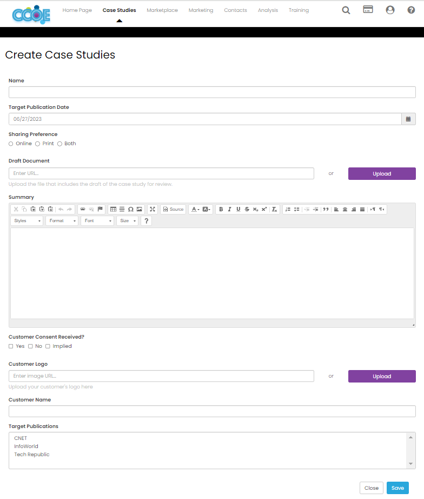The width and height of the screenshot is (424, 499).
Task: Open the Training menu
Action: pos(299,10)
